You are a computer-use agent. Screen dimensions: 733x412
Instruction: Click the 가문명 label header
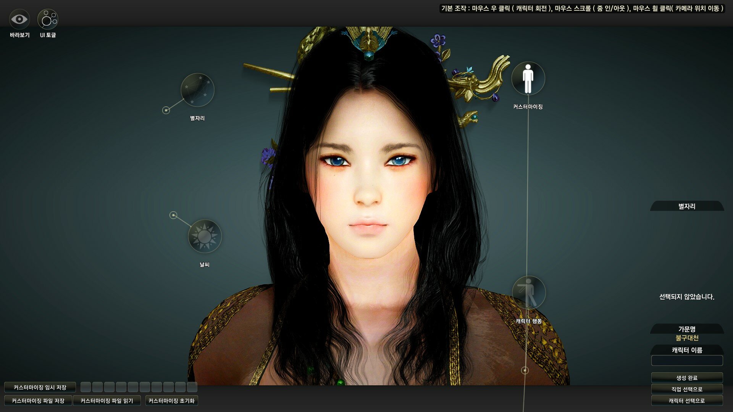687,329
